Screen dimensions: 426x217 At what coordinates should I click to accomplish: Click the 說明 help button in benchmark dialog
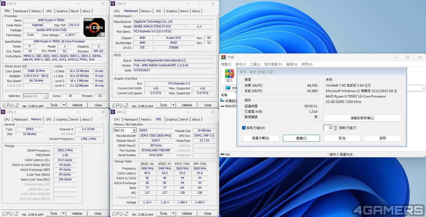[383, 138]
